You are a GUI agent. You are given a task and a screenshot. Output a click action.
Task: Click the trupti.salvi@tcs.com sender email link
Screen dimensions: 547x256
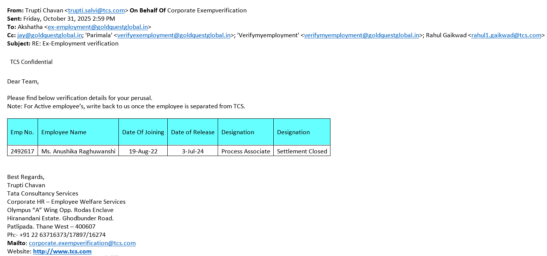[x=96, y=11]
